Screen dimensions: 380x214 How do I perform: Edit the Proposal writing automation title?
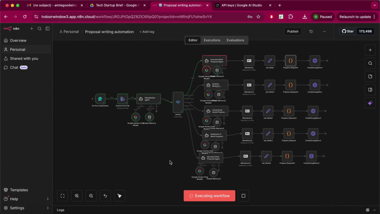[x=109, y=32]
